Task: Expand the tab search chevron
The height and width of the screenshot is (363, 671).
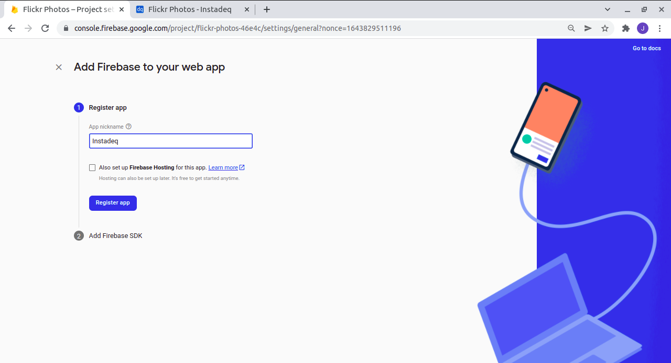Action: coord(608,9)
